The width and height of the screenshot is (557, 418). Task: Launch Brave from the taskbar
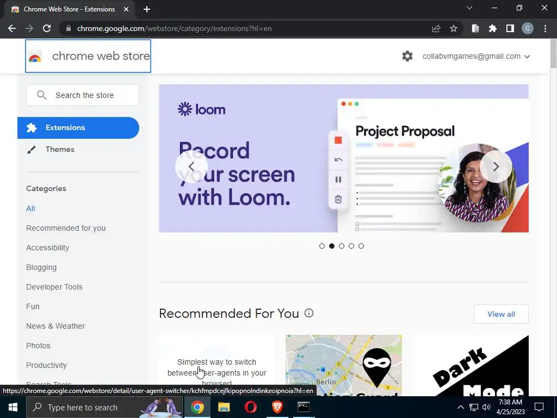pyautogui.click(x=277, y=407)
